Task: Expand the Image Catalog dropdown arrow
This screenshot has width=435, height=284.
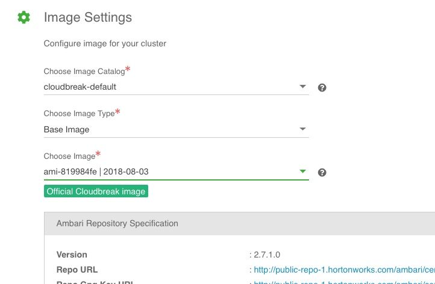Action: click(303, 87)
